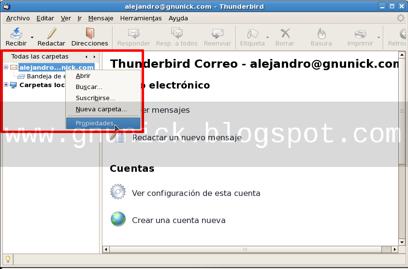
Task: Expand the Carpetas locales tree node
Action: [x=6, y=85]
